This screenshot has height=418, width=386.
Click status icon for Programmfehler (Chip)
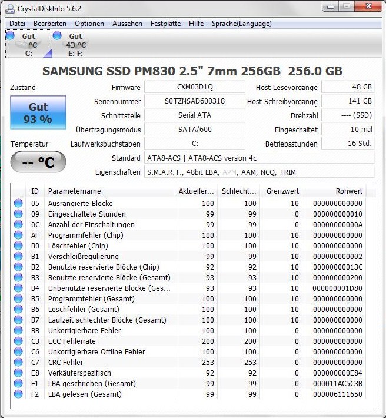(18, 235)
